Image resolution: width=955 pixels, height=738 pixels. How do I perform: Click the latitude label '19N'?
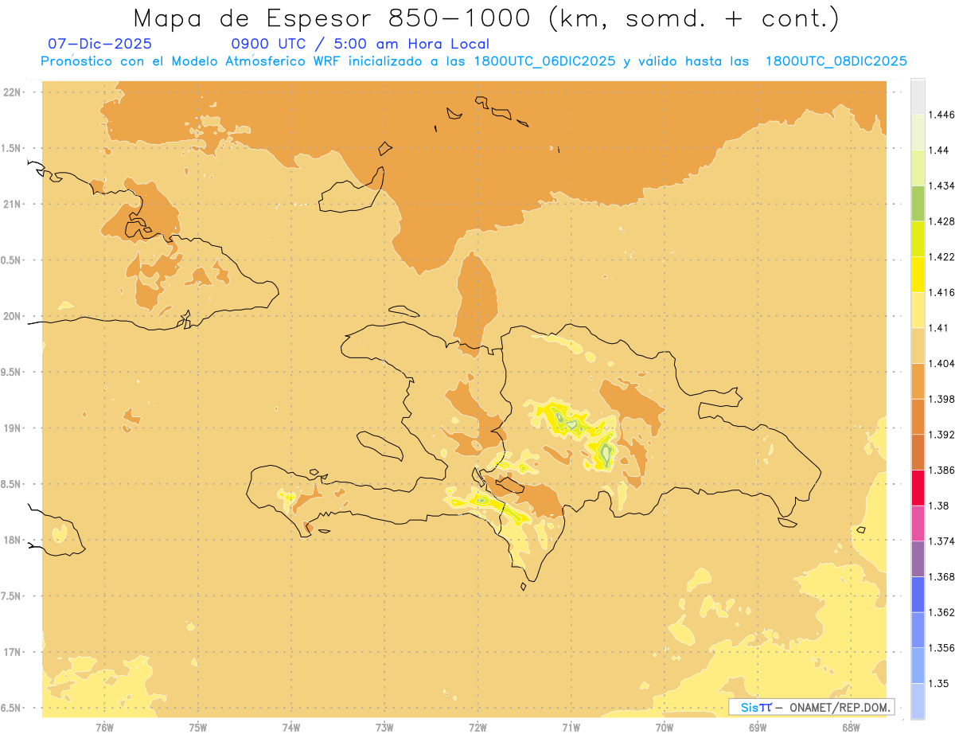click(12, 428)
